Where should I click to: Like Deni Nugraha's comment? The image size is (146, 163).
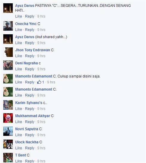point(18,69)
